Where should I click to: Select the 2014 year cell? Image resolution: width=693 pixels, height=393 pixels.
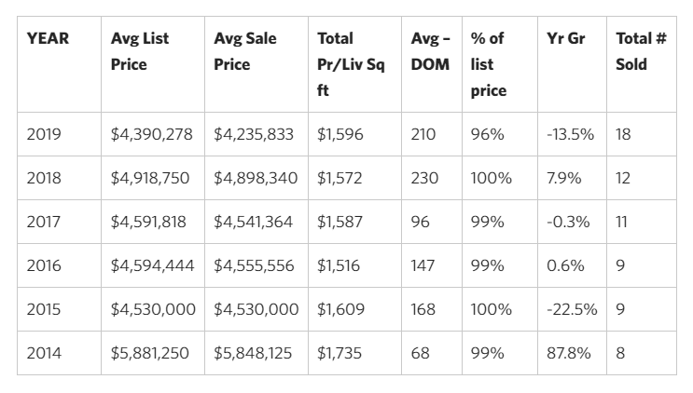point(44,353)
